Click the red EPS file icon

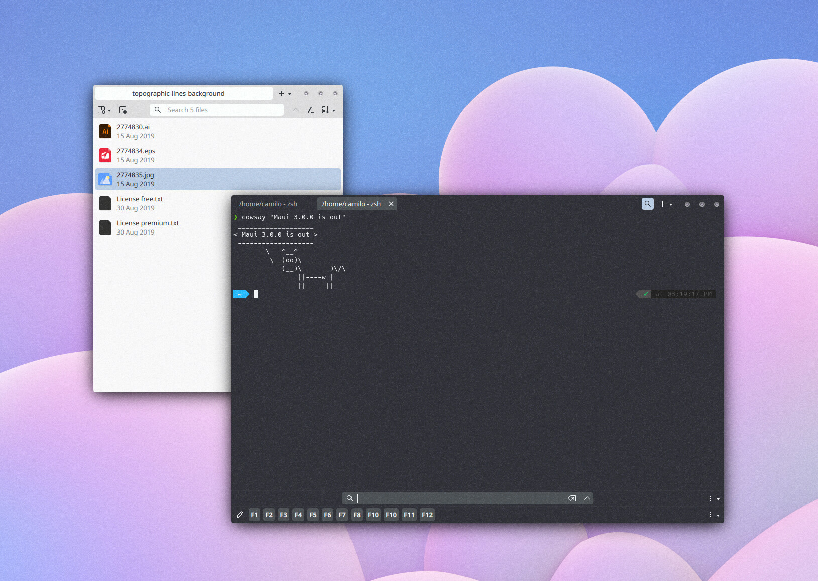pyautogui.click(x=105, y=155)
